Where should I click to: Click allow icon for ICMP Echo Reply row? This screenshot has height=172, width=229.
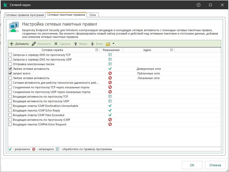[110, 110]
